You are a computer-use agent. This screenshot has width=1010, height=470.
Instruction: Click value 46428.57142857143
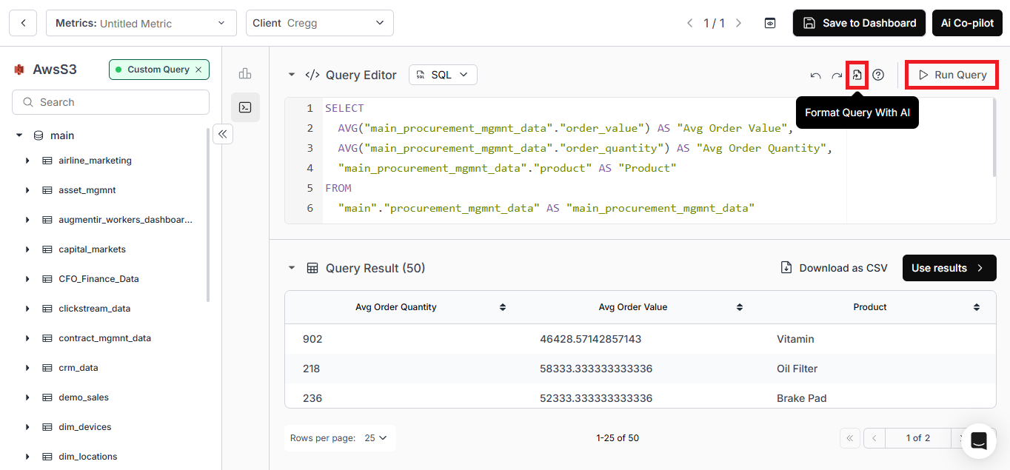tap(590, 339)
